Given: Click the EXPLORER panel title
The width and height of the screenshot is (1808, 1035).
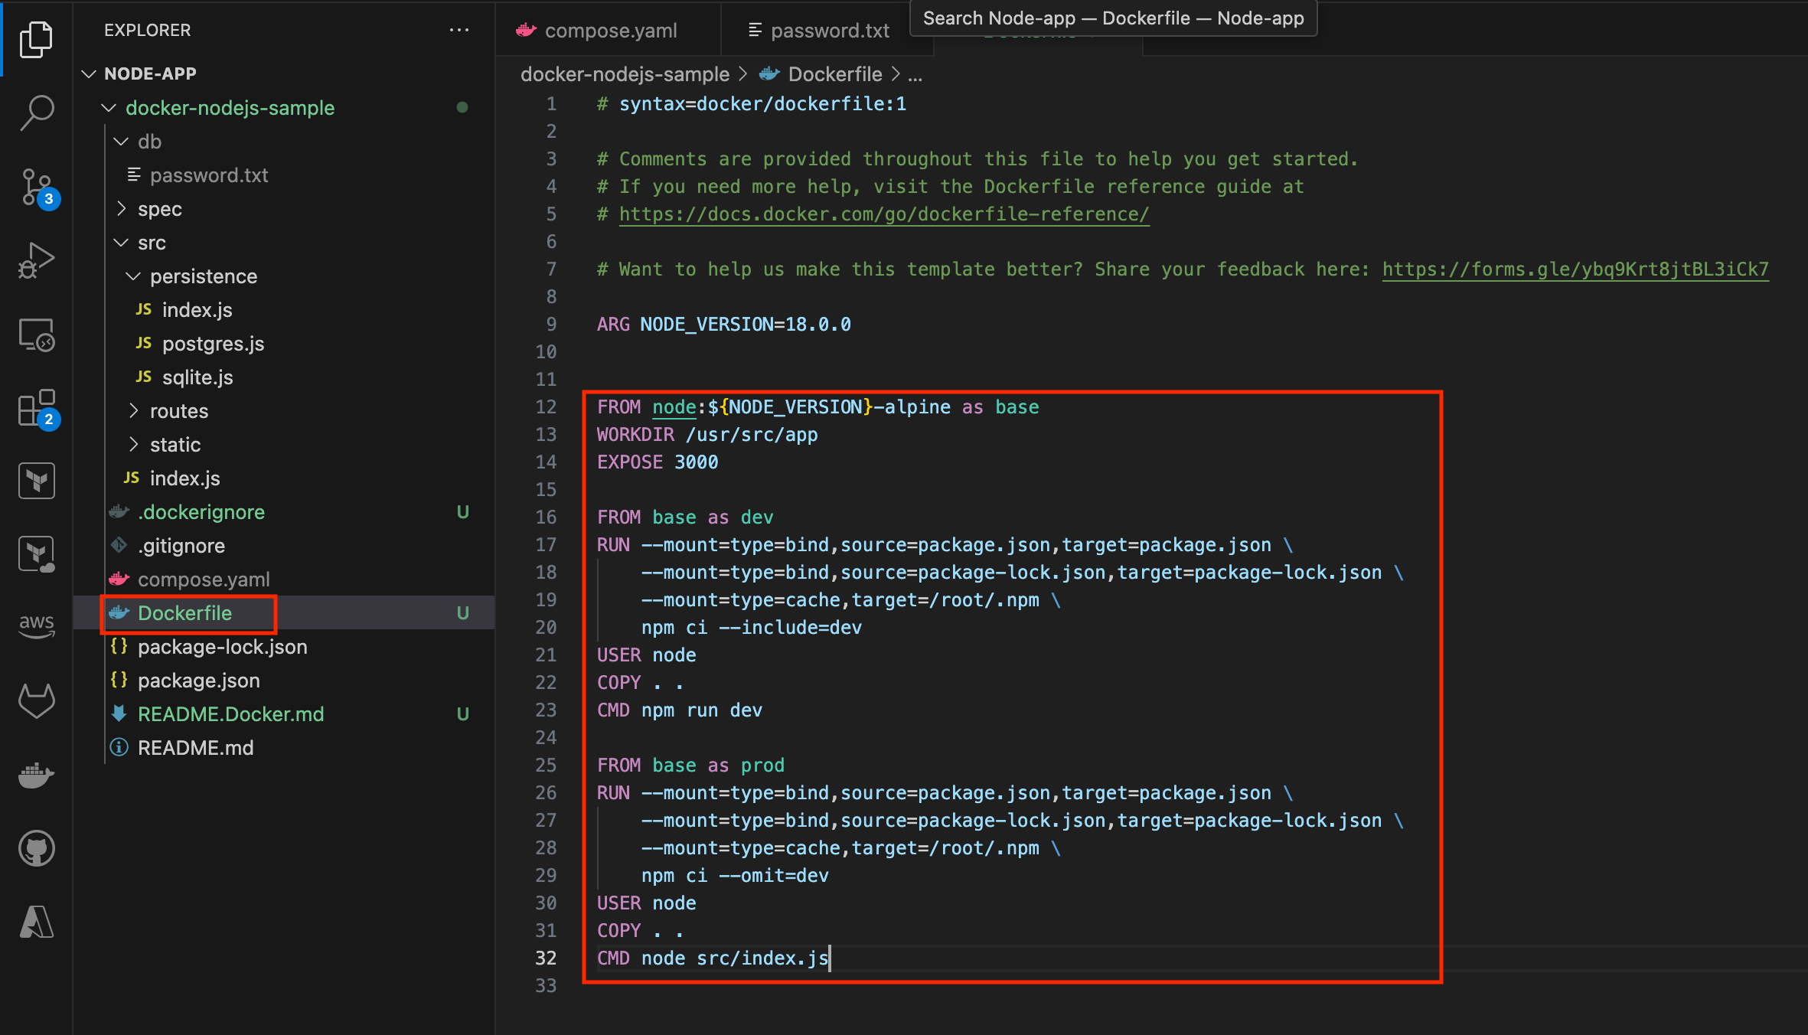Looking at the screenshot, I should point(147,30).
